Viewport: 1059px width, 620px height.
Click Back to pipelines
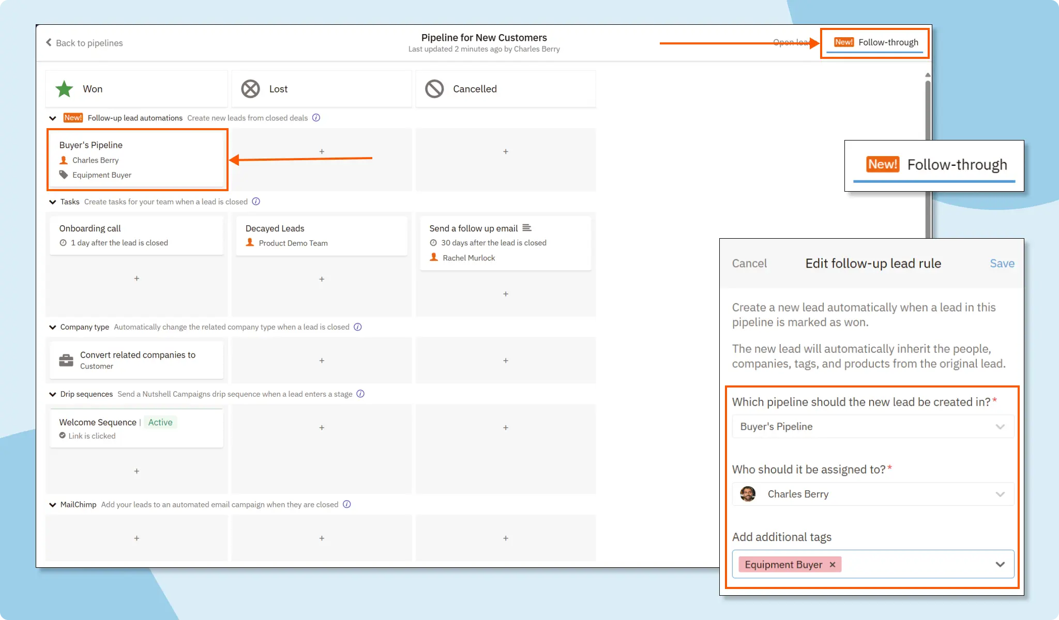[x=84, y=43]
